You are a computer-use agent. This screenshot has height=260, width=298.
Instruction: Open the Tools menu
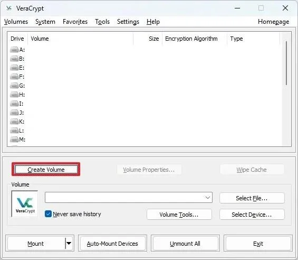pyautogui.click(x=102, y=22)
